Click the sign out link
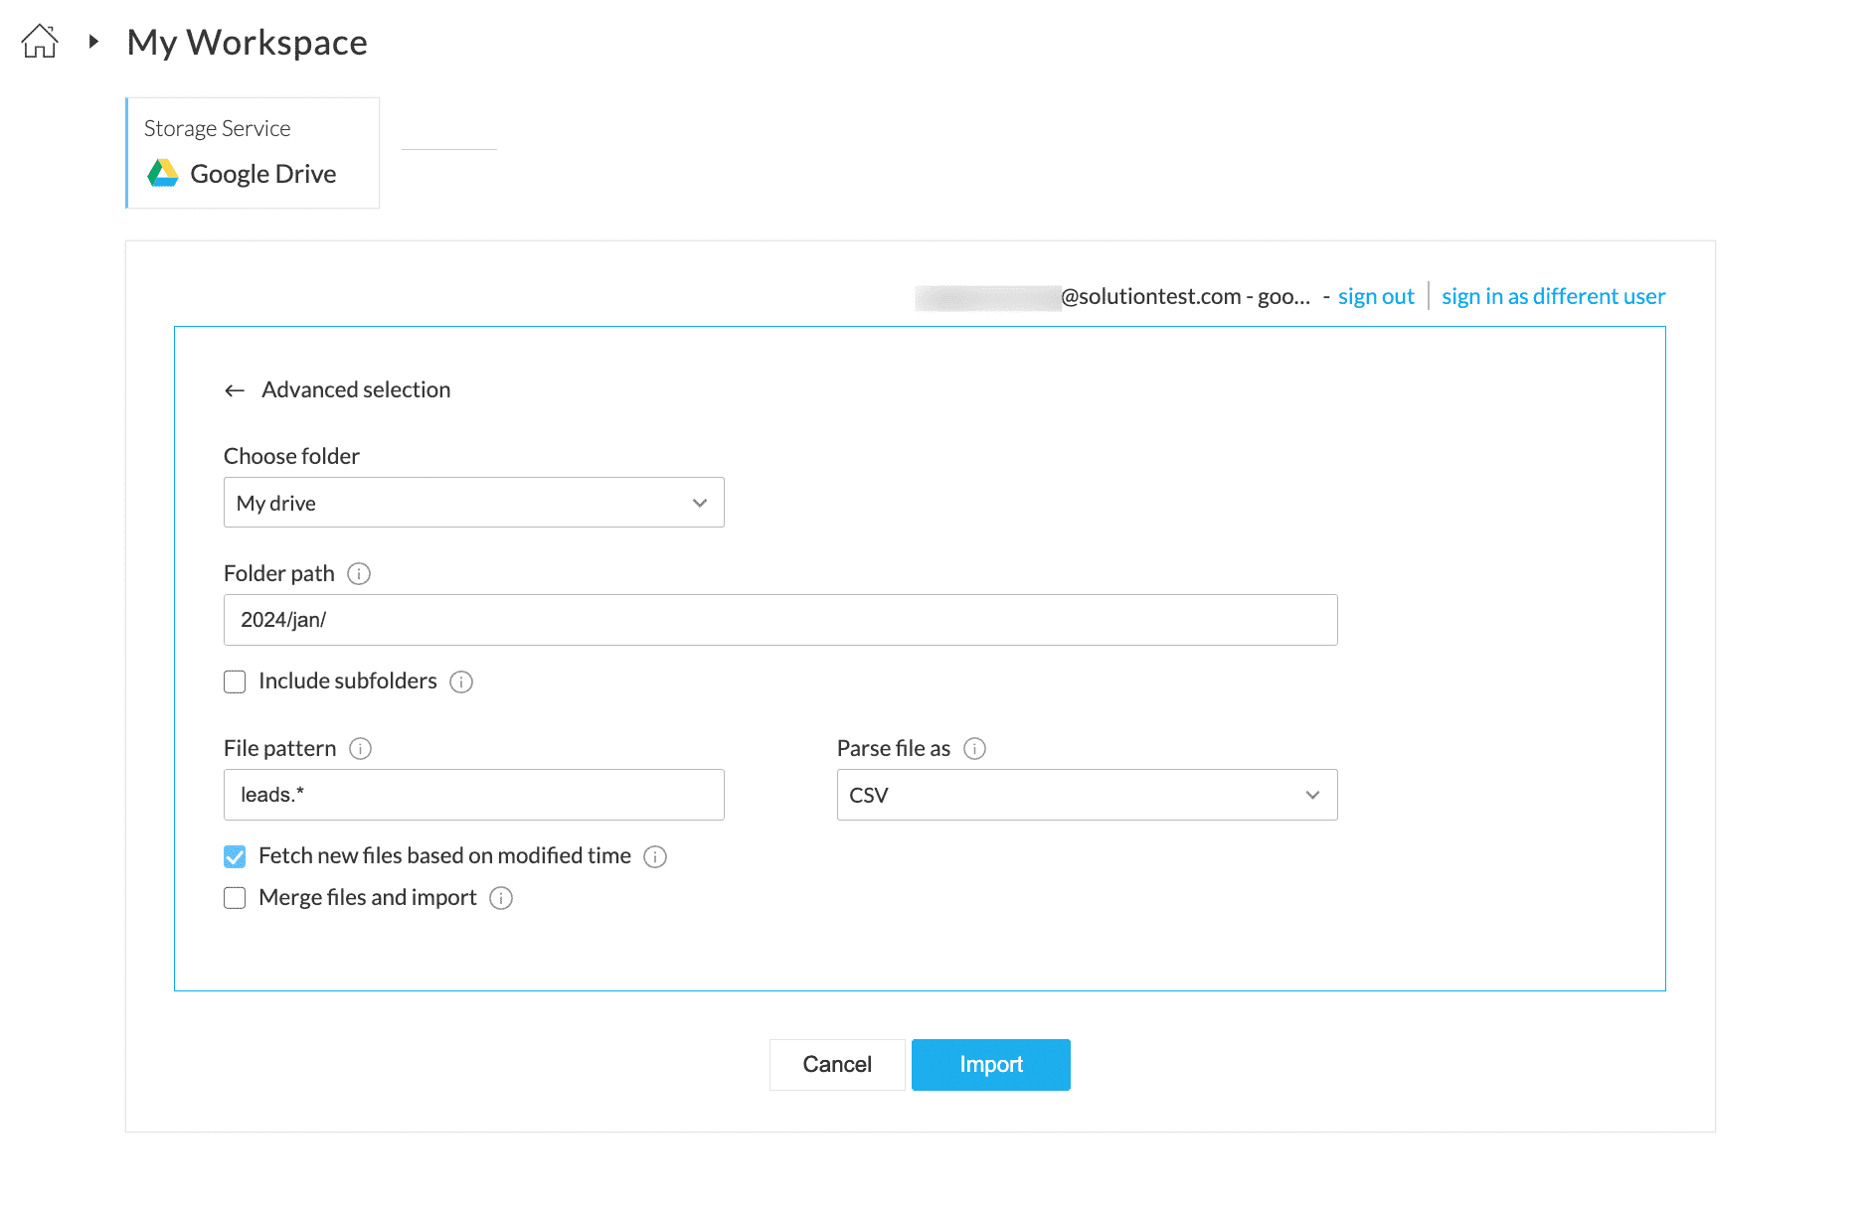1875x1208 pixels. click(1375, 296)
